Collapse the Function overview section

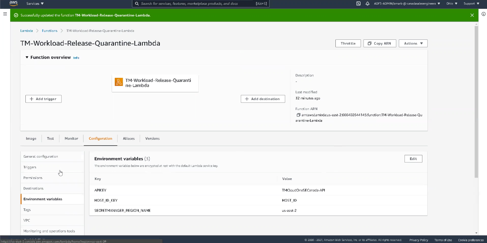27,58
